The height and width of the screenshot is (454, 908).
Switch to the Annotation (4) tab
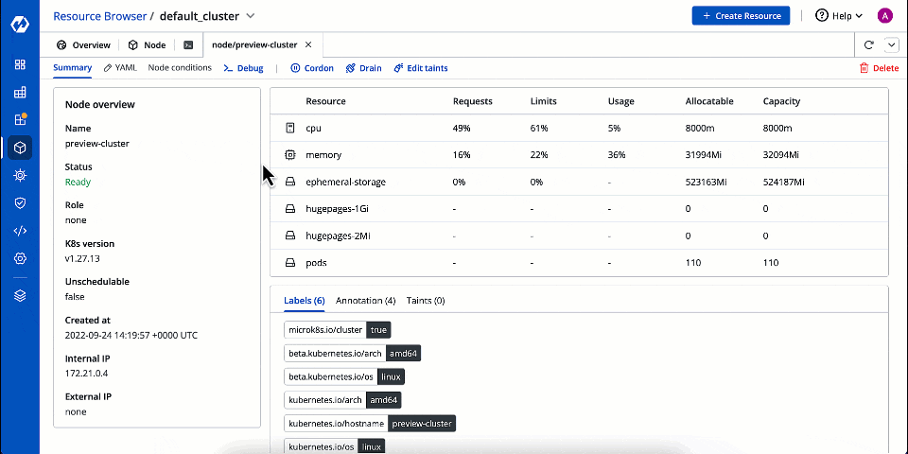pos(365,301)
